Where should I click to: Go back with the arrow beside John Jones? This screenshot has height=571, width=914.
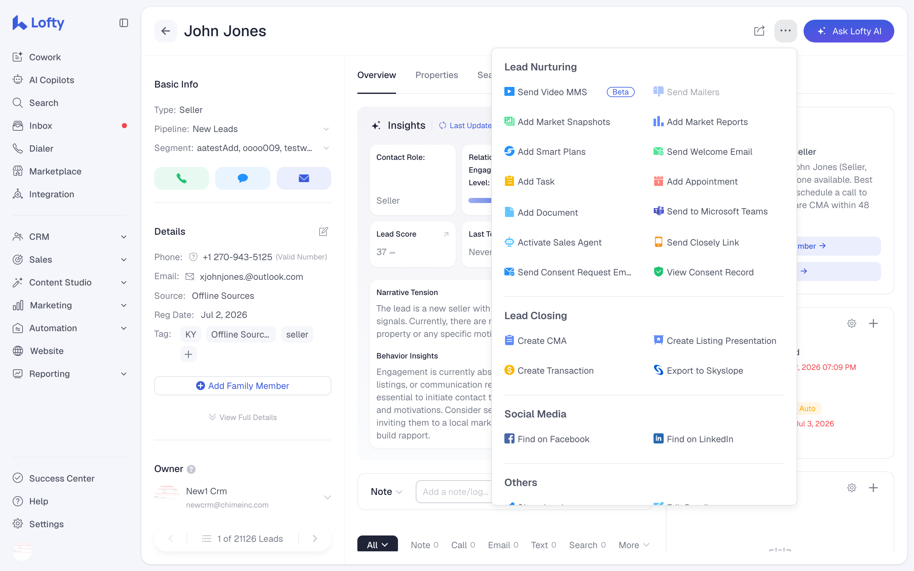165,31
